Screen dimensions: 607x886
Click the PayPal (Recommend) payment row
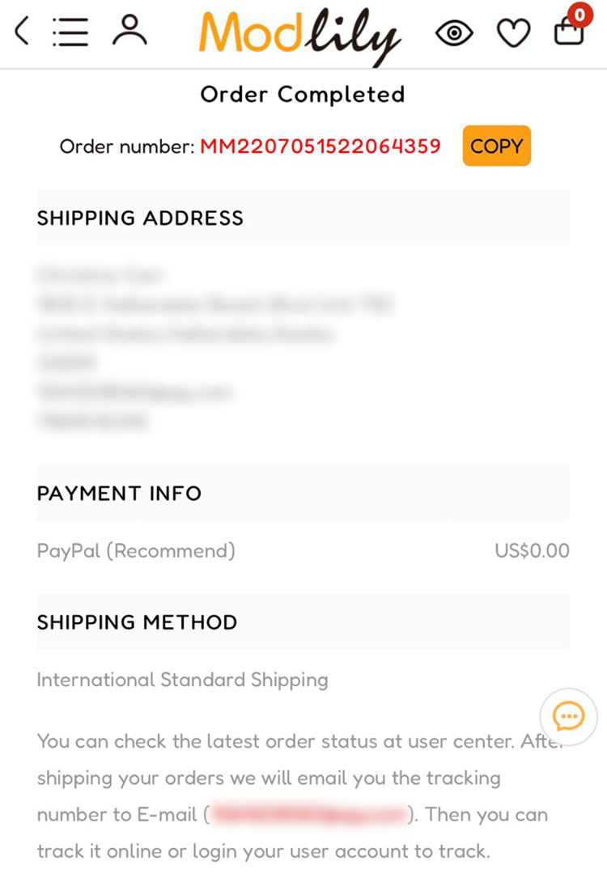point(136,551)
